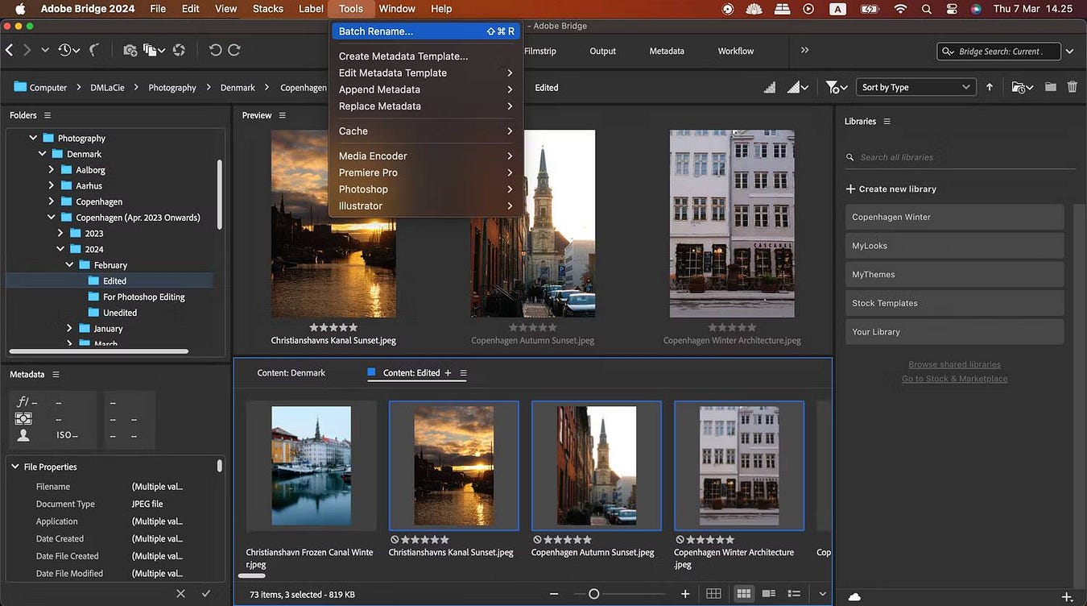1087x606 pixels.
Task: Switch Content panel to details view
Action: [768, 593]
